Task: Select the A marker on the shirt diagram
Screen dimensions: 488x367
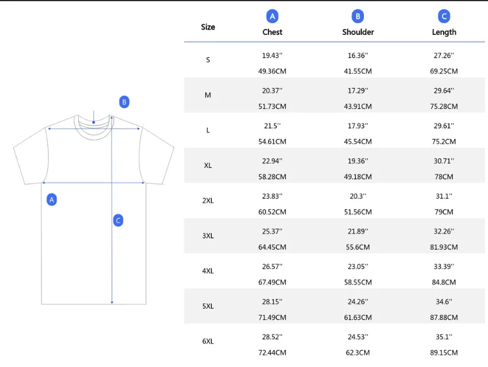Action: [51, 199]
